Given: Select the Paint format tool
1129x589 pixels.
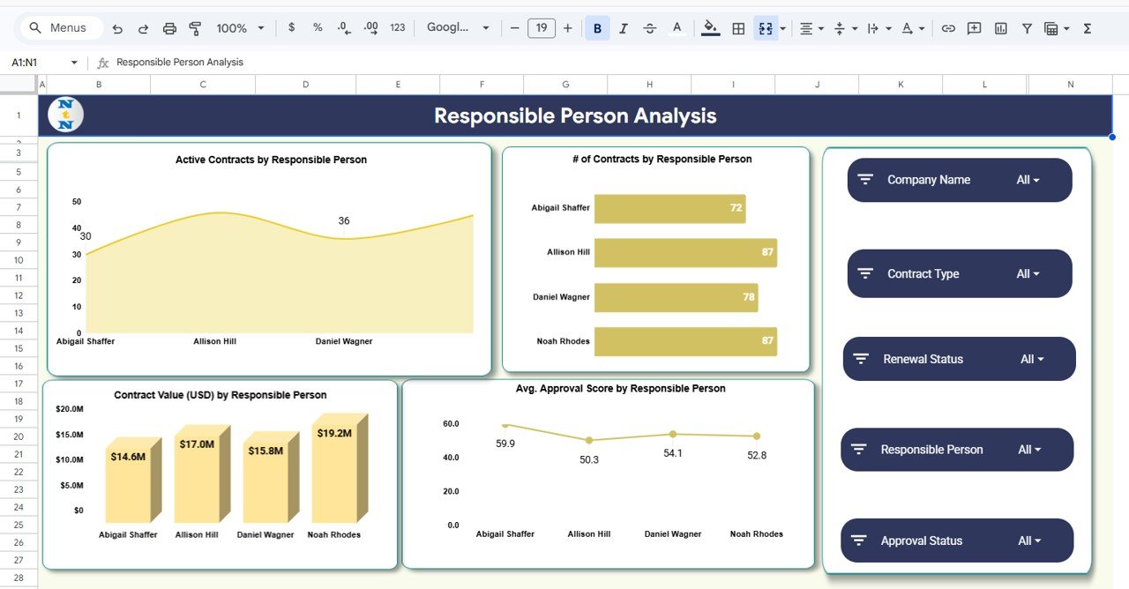Looking at the screenshot, I should tap(195, 27).
